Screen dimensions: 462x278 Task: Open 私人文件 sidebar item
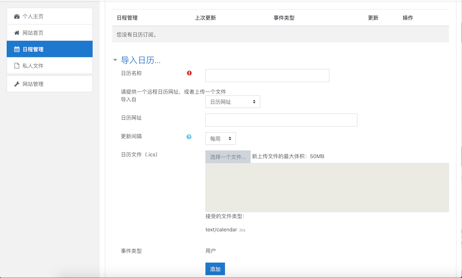tap(50, 65)
